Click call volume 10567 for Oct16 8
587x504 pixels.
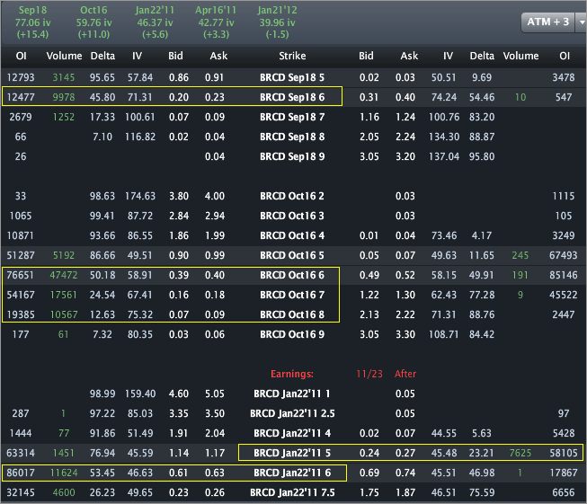coord(64,314)
